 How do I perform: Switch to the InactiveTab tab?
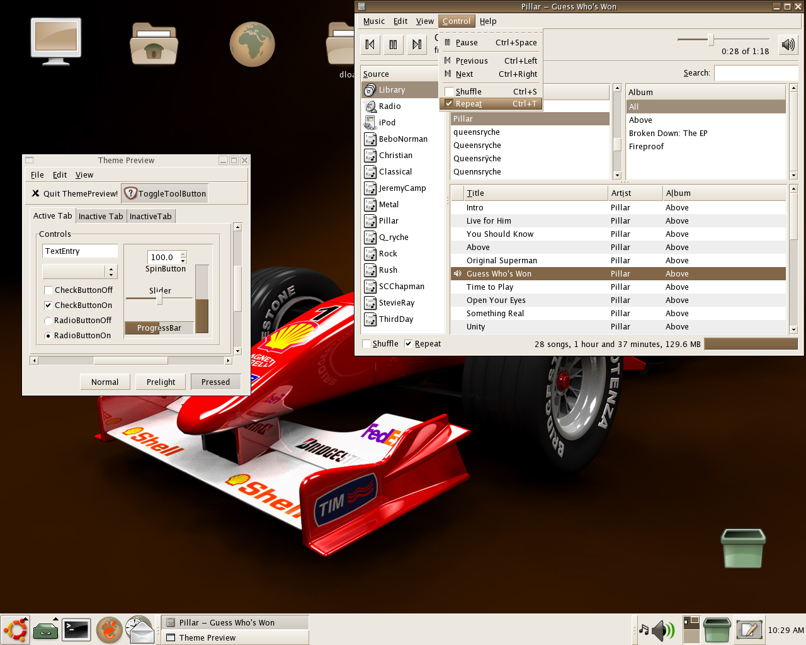point(150,217)
